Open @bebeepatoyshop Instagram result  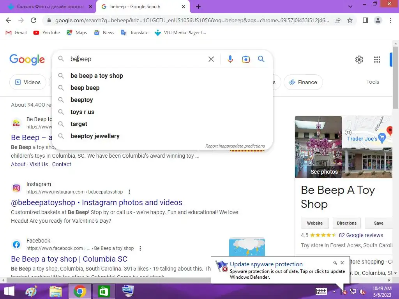[x=97, y=202]
